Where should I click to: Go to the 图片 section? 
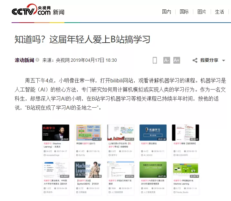(202, 12)
